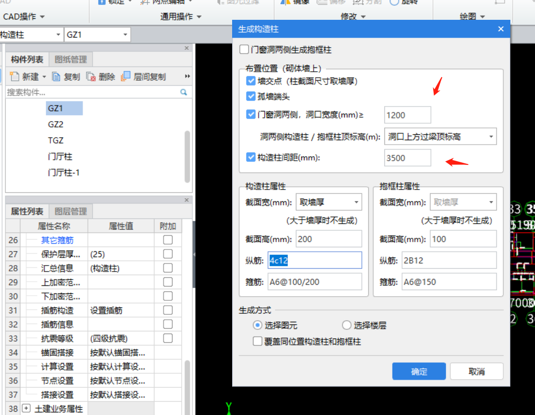535x415 pixels.
Task: Collapse left panel via splitter arrow
Action: (194, 254)
